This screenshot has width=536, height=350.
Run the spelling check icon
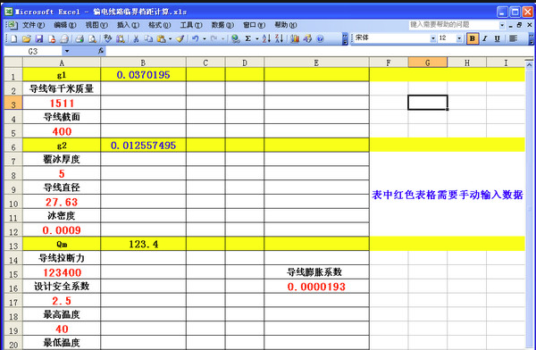[107, 38]
